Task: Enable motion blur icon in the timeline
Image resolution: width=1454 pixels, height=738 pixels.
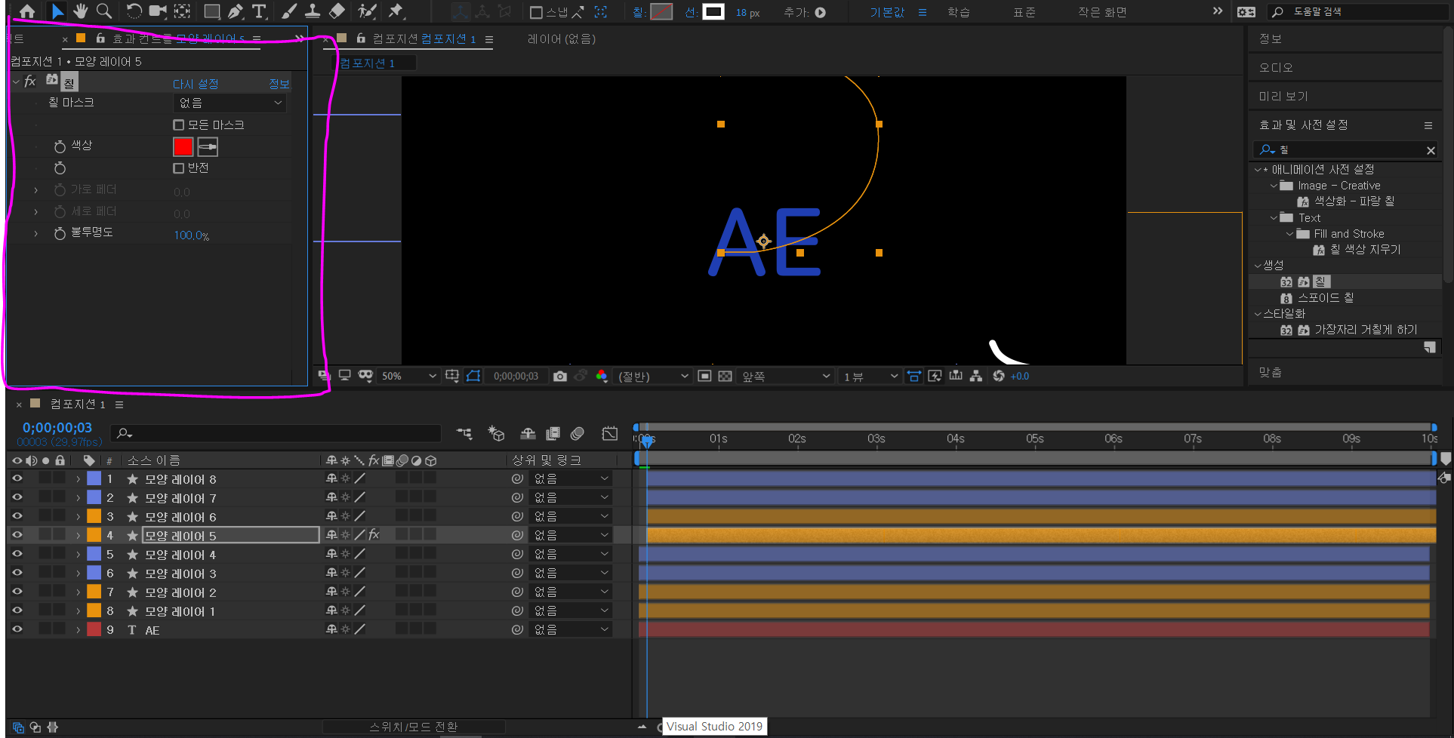Action: click(x=578, y=433)
